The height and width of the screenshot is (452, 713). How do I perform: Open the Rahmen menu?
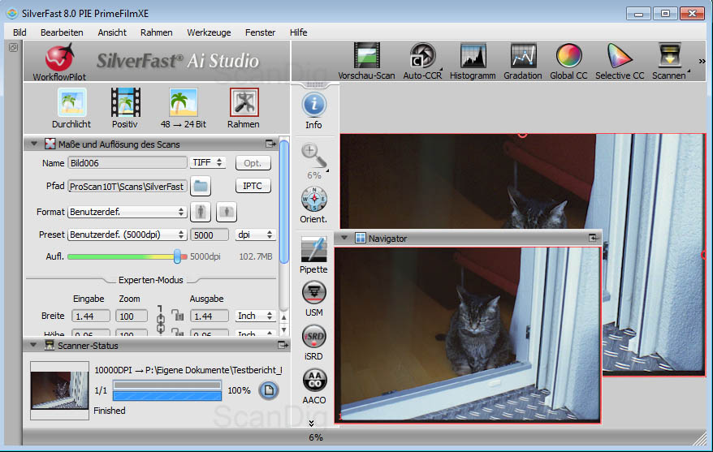[x=157, y=32]
